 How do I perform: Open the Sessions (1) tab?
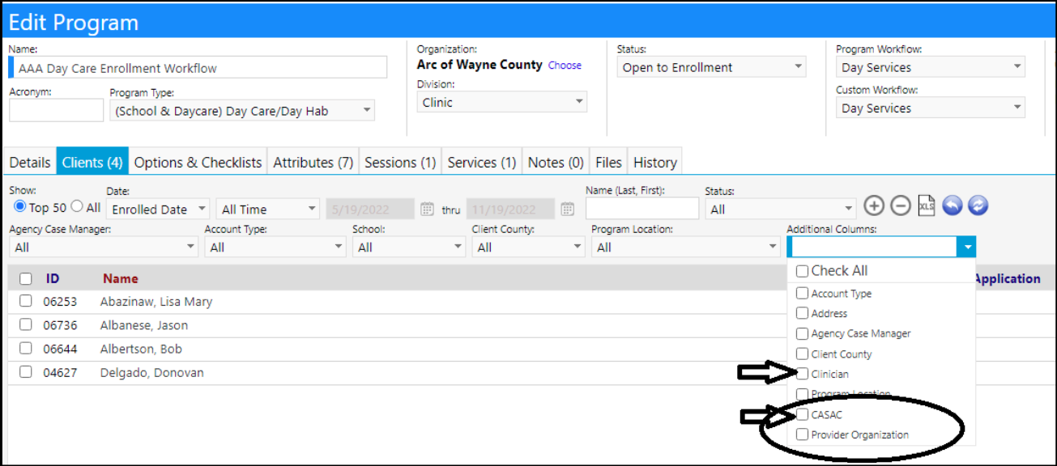point(400,162)
